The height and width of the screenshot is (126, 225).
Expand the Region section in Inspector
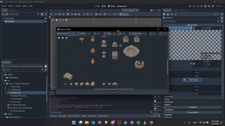(x=167, y=105)
